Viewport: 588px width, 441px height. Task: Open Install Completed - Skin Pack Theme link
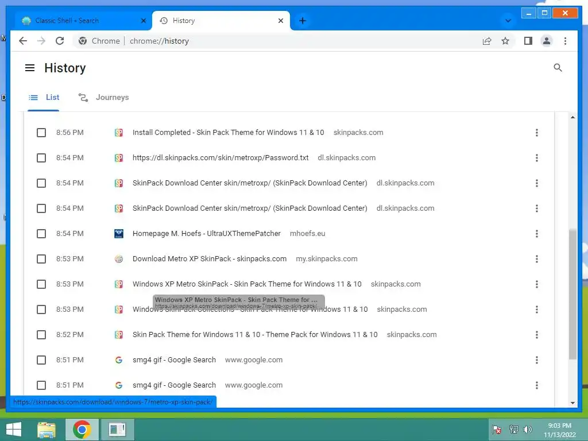coord(228,133)
